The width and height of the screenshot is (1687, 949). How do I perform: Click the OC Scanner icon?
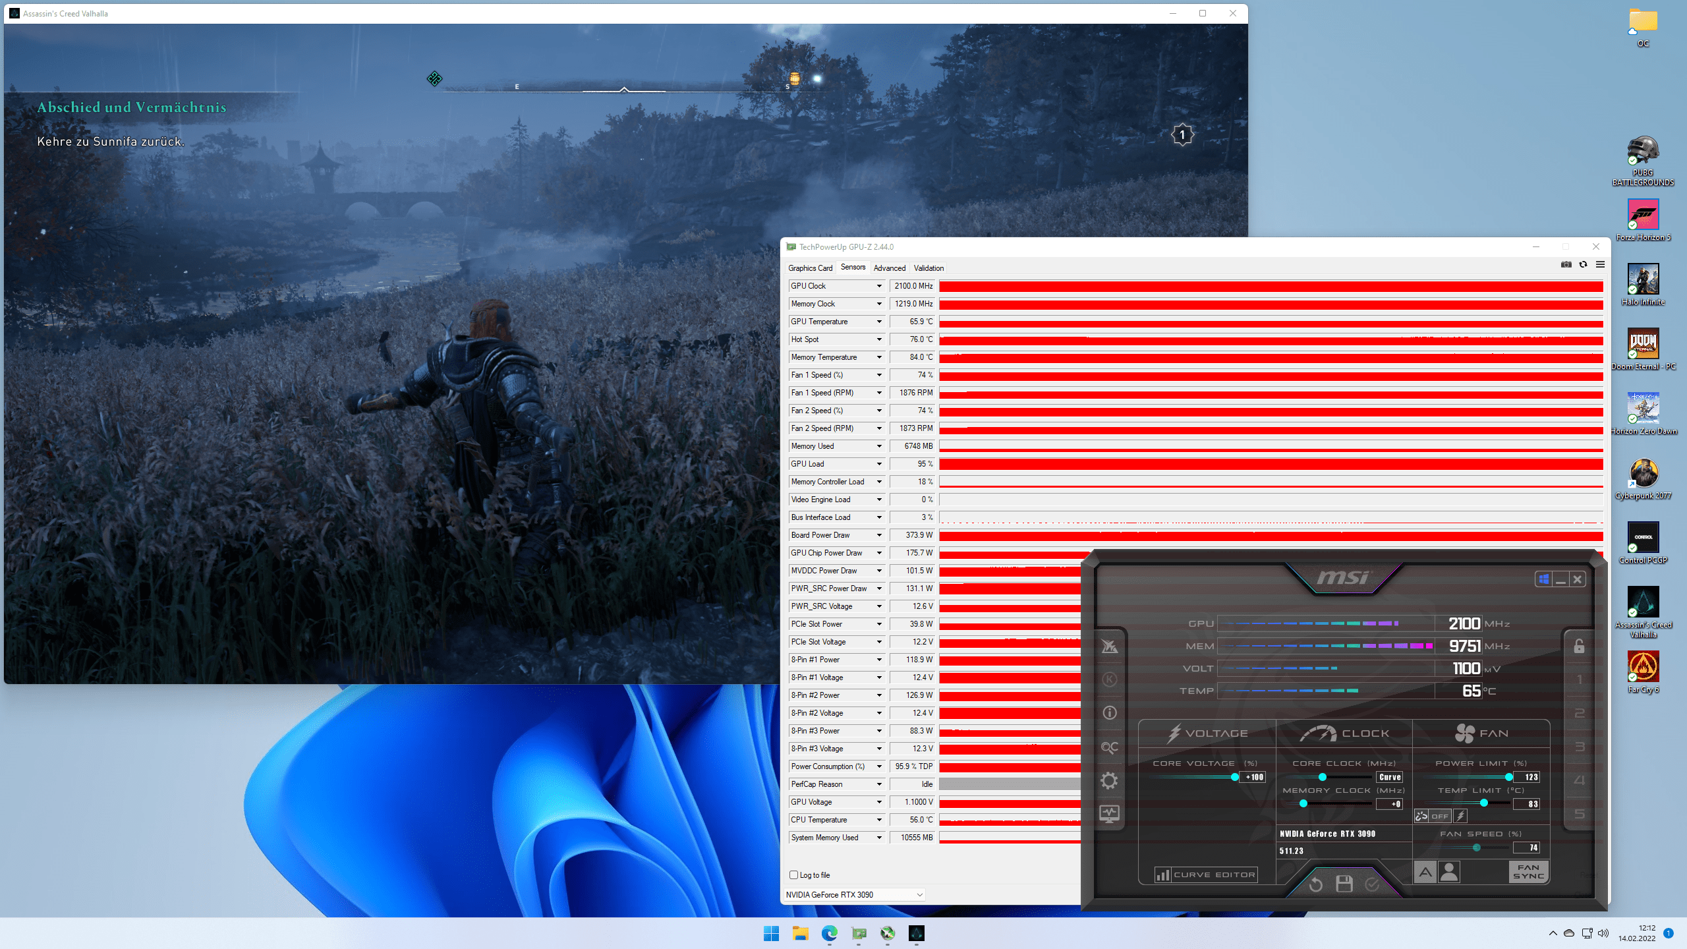(1109, 747)
